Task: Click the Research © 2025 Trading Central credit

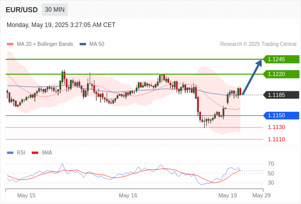Action: pos(258,44)
